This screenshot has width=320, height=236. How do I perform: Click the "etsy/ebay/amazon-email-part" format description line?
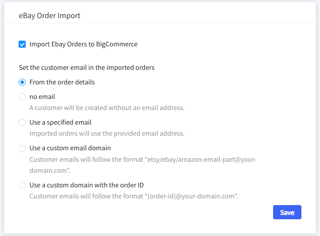pyautogui.click(x=143, y=159)
